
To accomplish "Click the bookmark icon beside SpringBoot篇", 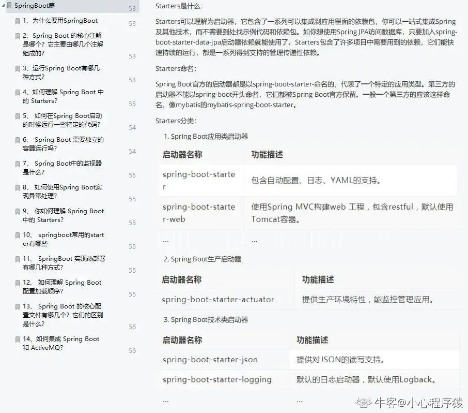I will [9, 5].
